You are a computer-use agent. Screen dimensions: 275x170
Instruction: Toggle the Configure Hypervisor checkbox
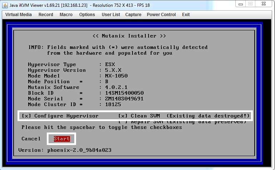pyautogui.click(x=26, y=116)
